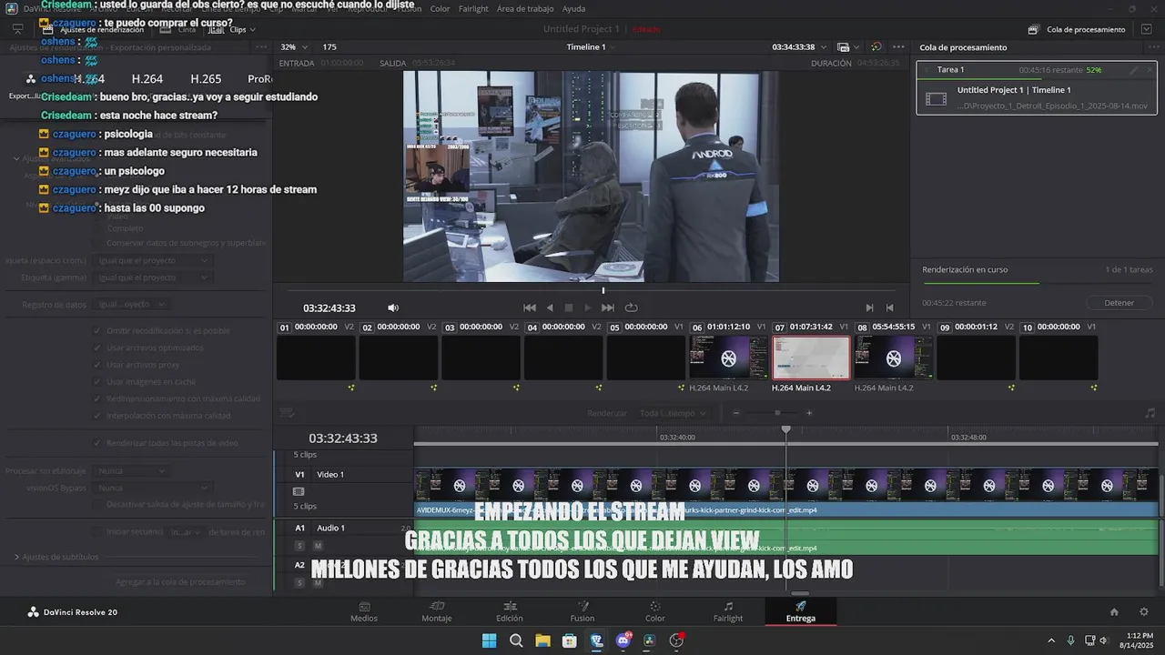The height and width of the screenshot is (655, 1165).
Task: Go to the Edición page
Action: [510, 611]
